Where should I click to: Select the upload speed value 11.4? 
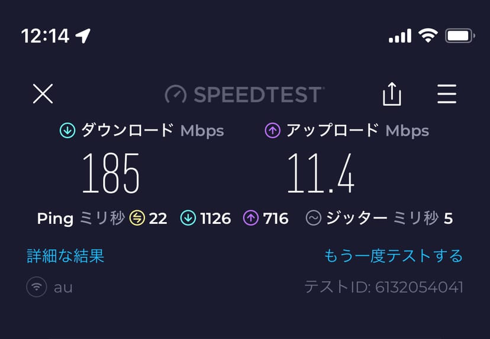pyautogui.click(x=321, y=173)
